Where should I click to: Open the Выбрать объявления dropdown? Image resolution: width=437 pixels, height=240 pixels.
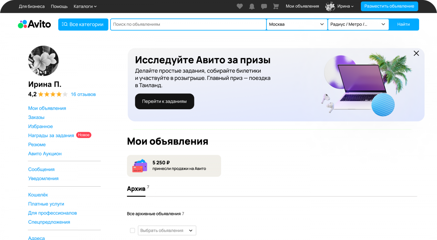[167, 231]
